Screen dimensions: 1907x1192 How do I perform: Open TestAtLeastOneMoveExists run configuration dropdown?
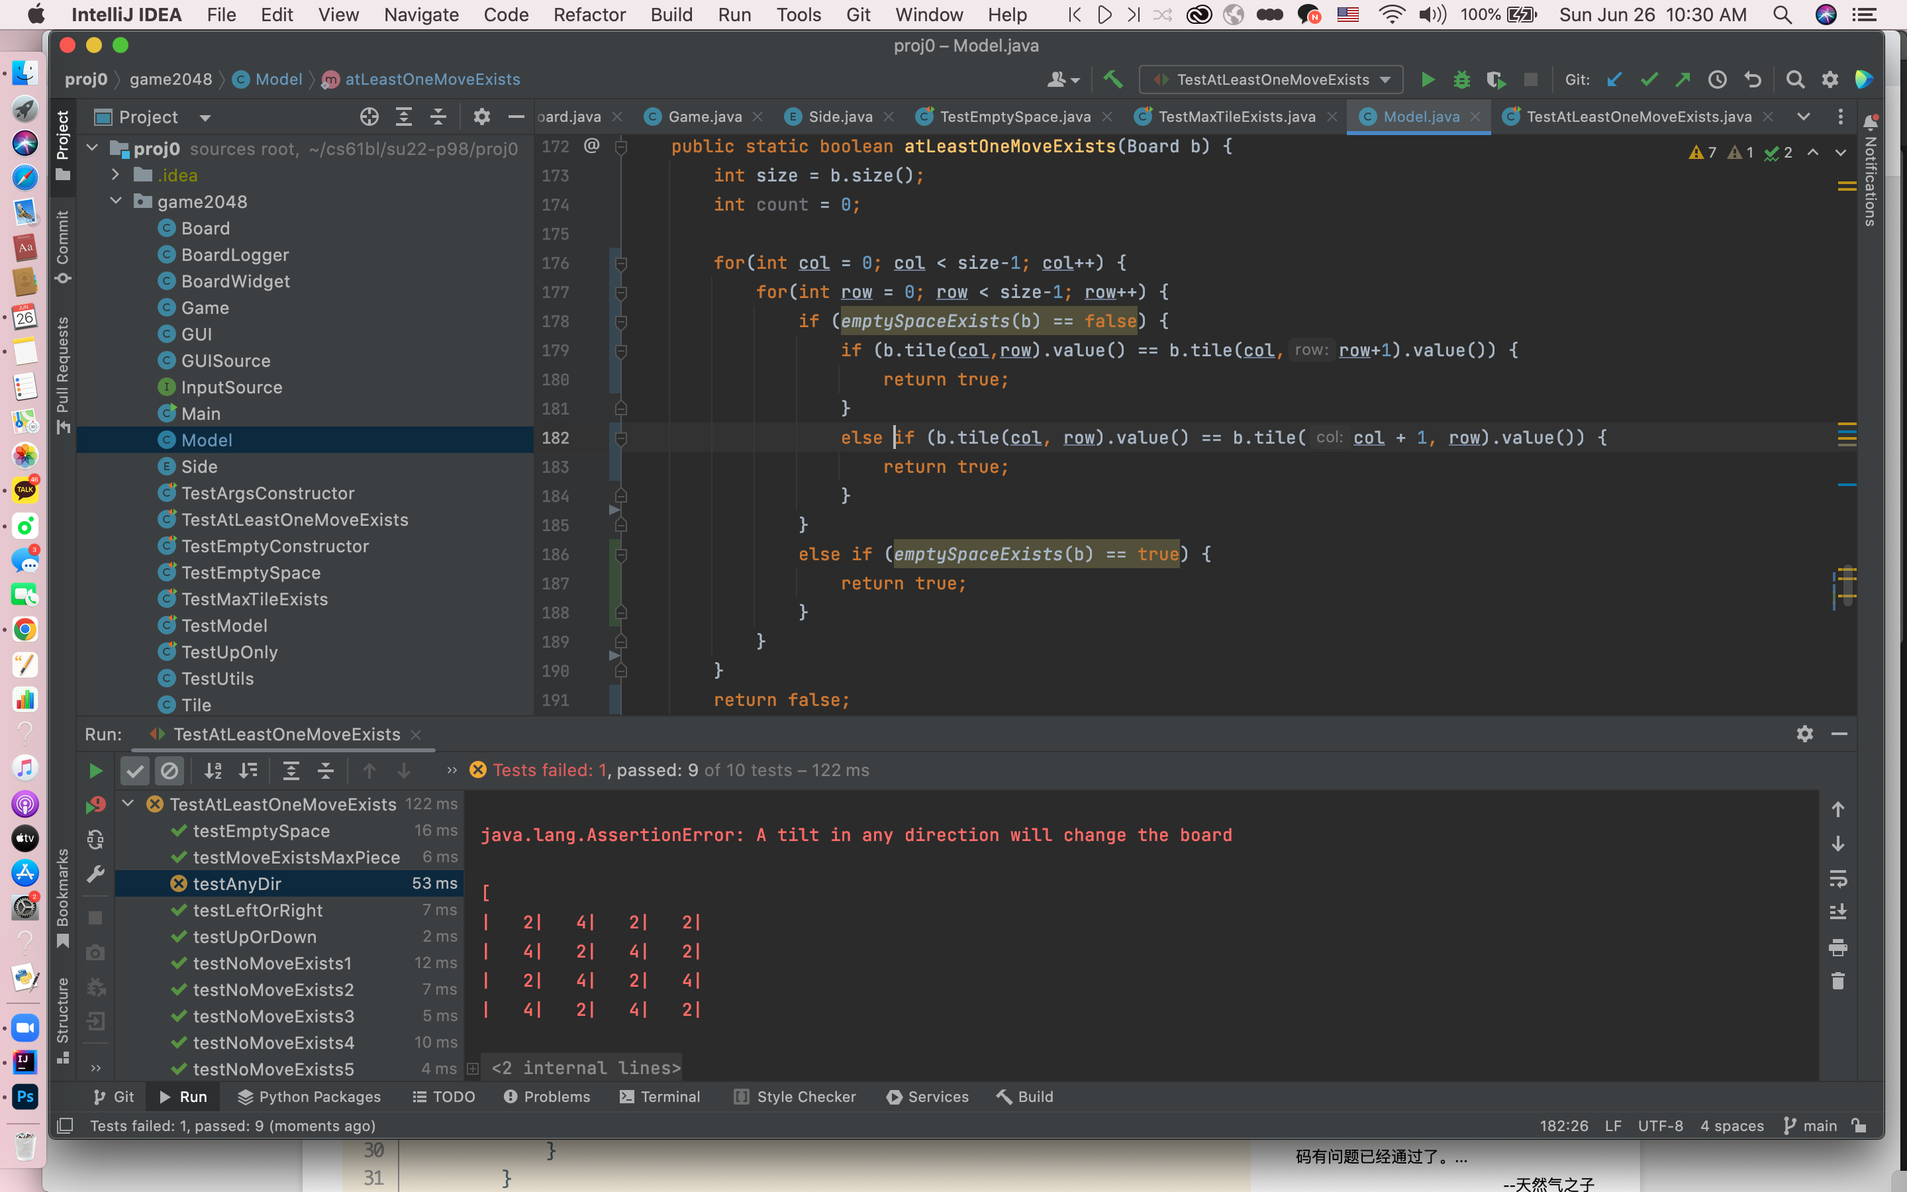1270,79
